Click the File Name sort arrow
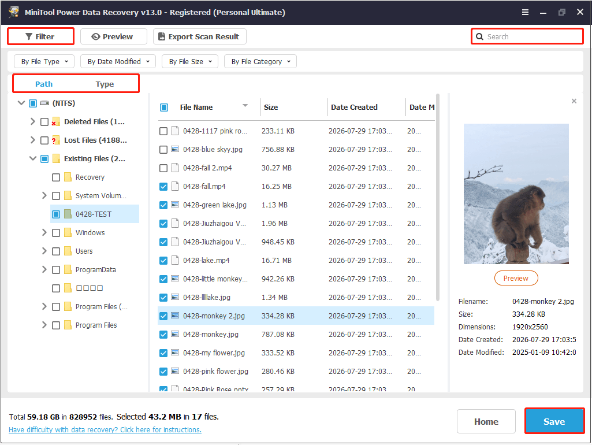This screenshot has height=445, width=592. tap(245, 106)
